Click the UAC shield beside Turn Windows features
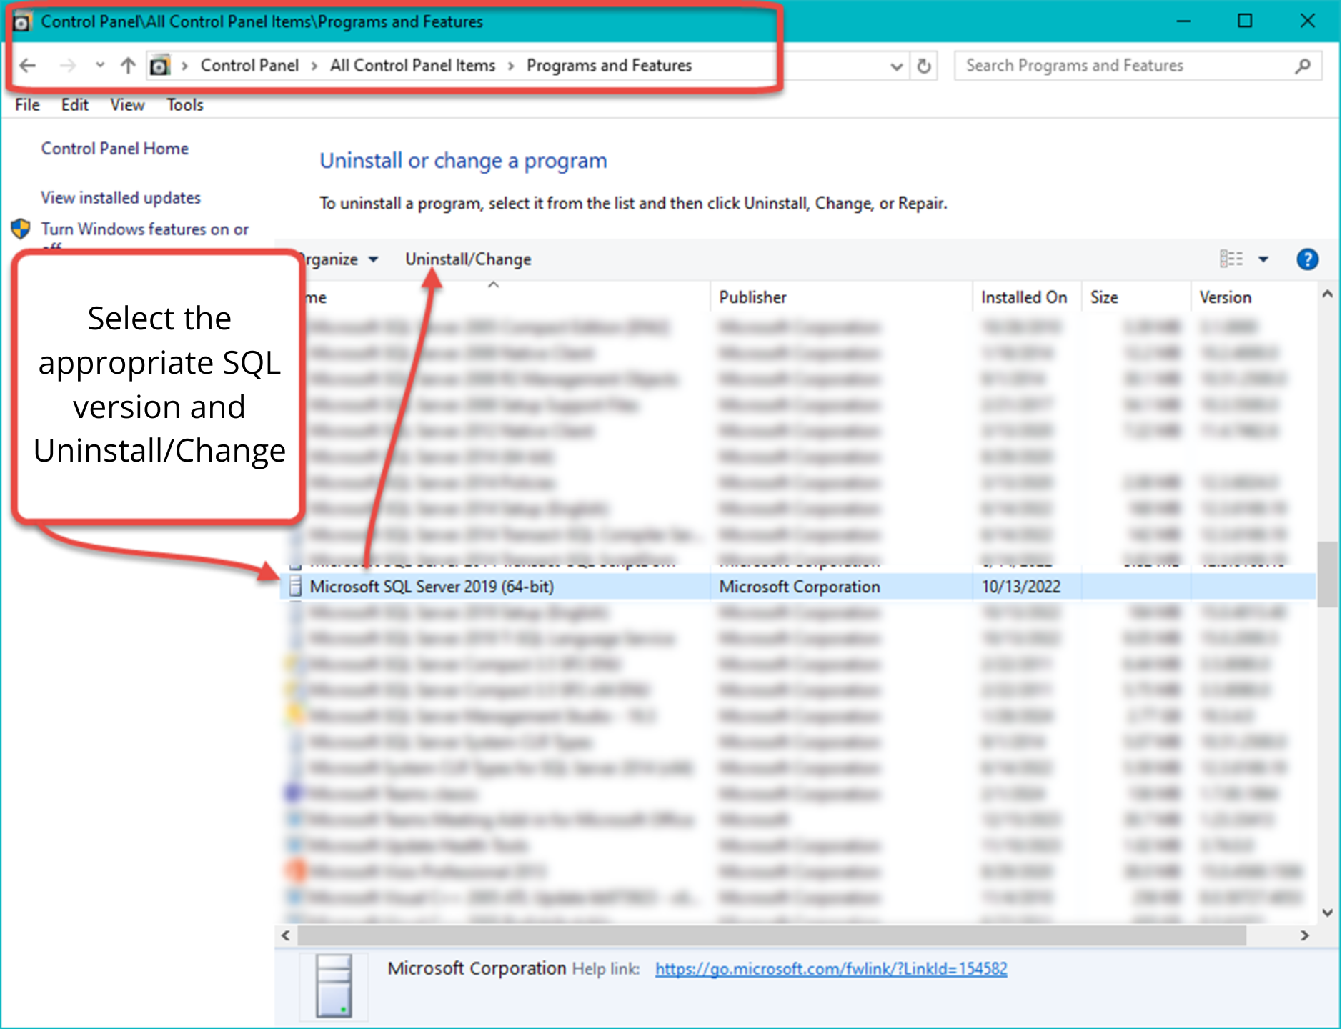Viewport: 1342px width, 1029px height. coord(21,229)
